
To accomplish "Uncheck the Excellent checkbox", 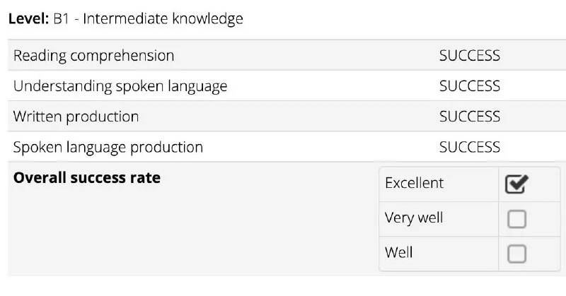I will point(516,184).
